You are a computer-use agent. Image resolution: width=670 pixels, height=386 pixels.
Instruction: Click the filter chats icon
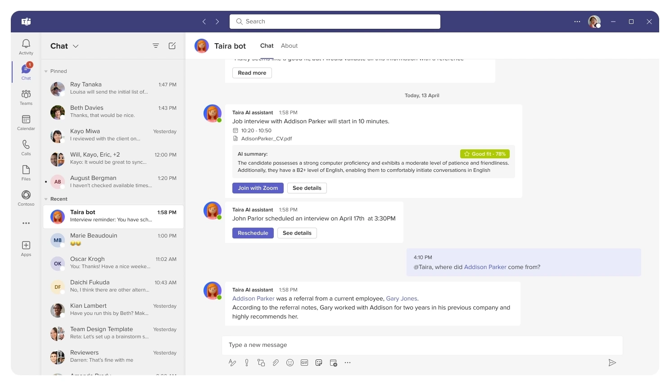[x=156, y=46]
